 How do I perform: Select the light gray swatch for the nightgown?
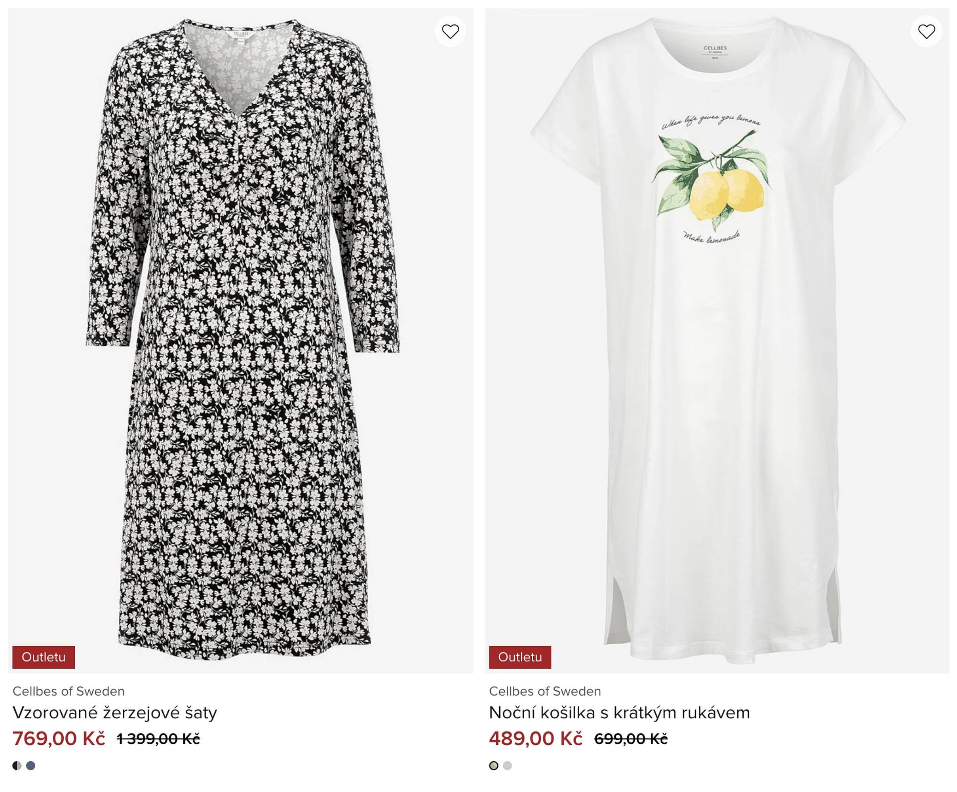pyautogui.click(x=507, y=765)
